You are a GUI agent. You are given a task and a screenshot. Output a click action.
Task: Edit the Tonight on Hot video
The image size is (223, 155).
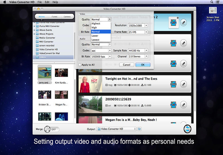pyautogui.click(x=183, y=84)
